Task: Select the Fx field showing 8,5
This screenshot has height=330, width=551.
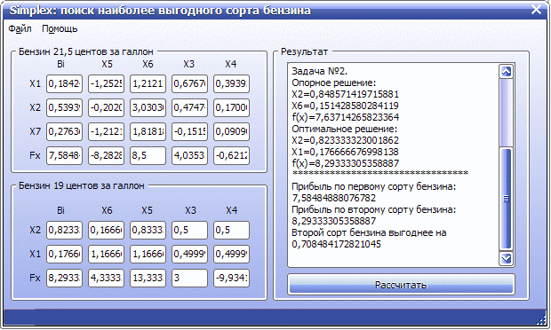Action: pos(148,155)
